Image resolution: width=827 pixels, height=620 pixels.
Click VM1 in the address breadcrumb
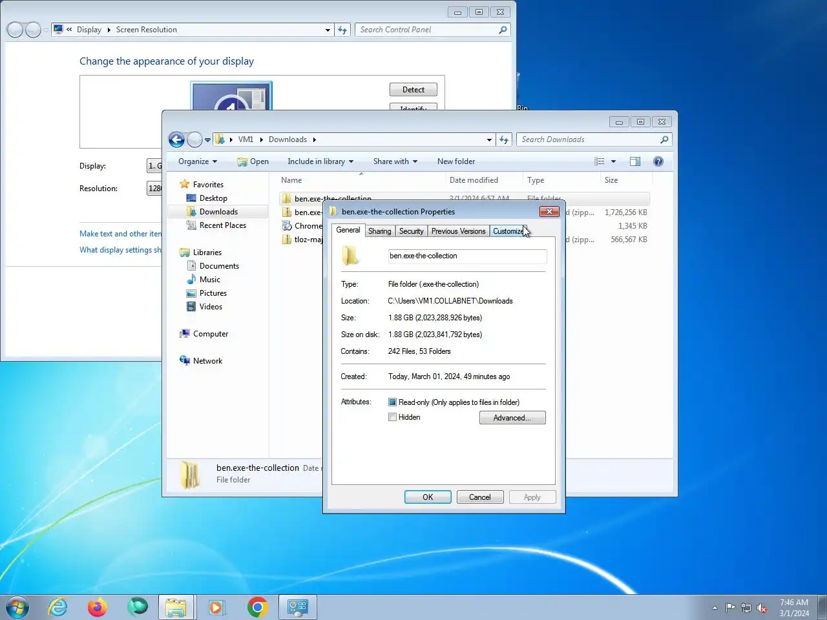(246, 139)
